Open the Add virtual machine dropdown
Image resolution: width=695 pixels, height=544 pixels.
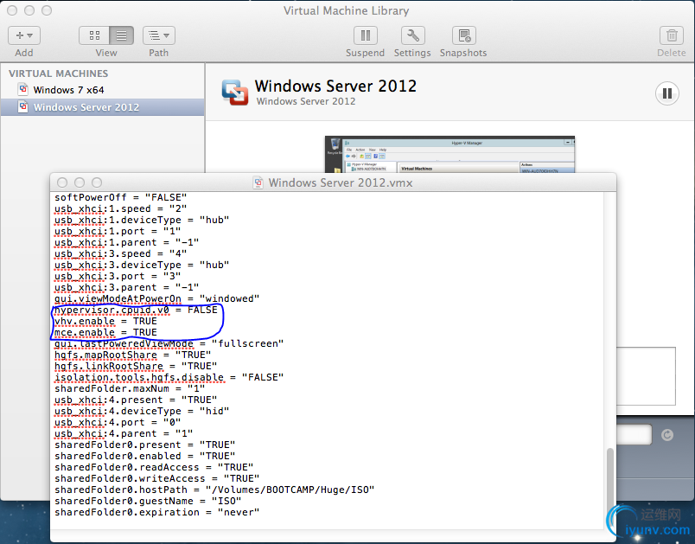[24, 35]
